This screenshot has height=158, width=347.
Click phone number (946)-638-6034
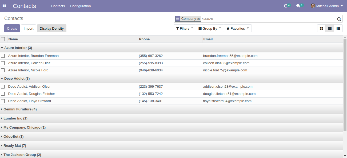click(151, 70)
